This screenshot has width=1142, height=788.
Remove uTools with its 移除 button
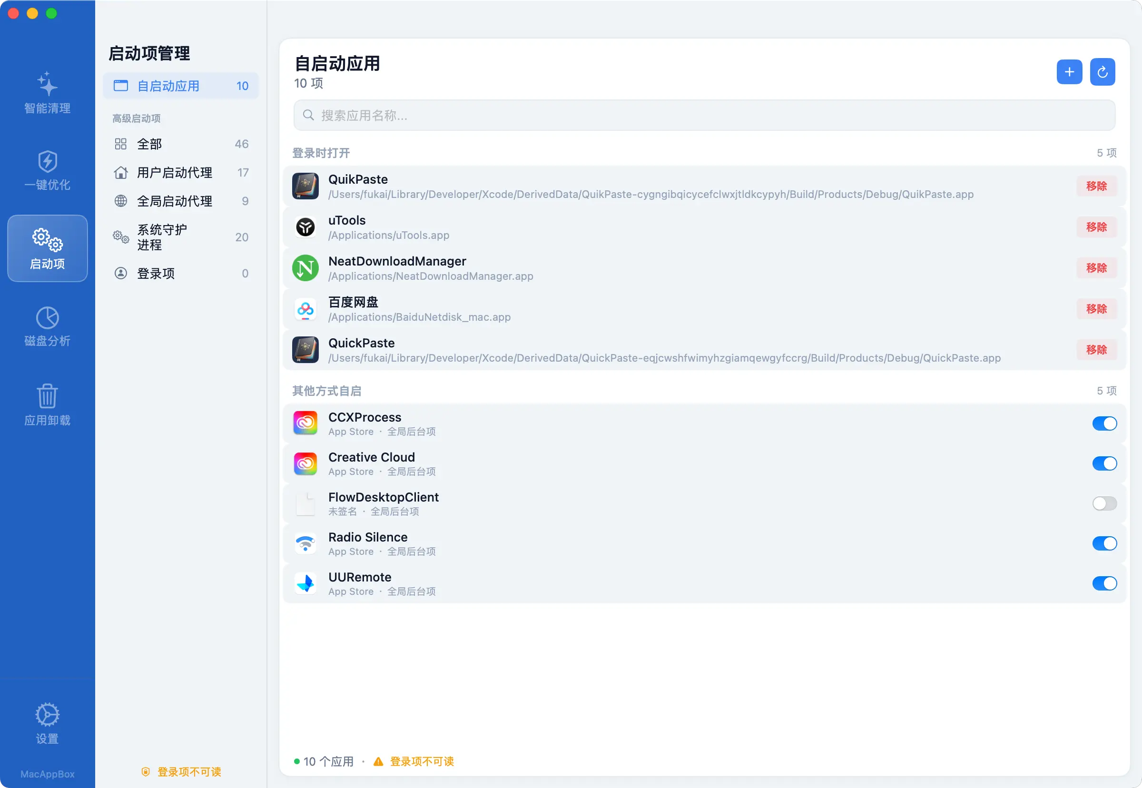(x=1096, y=227)
